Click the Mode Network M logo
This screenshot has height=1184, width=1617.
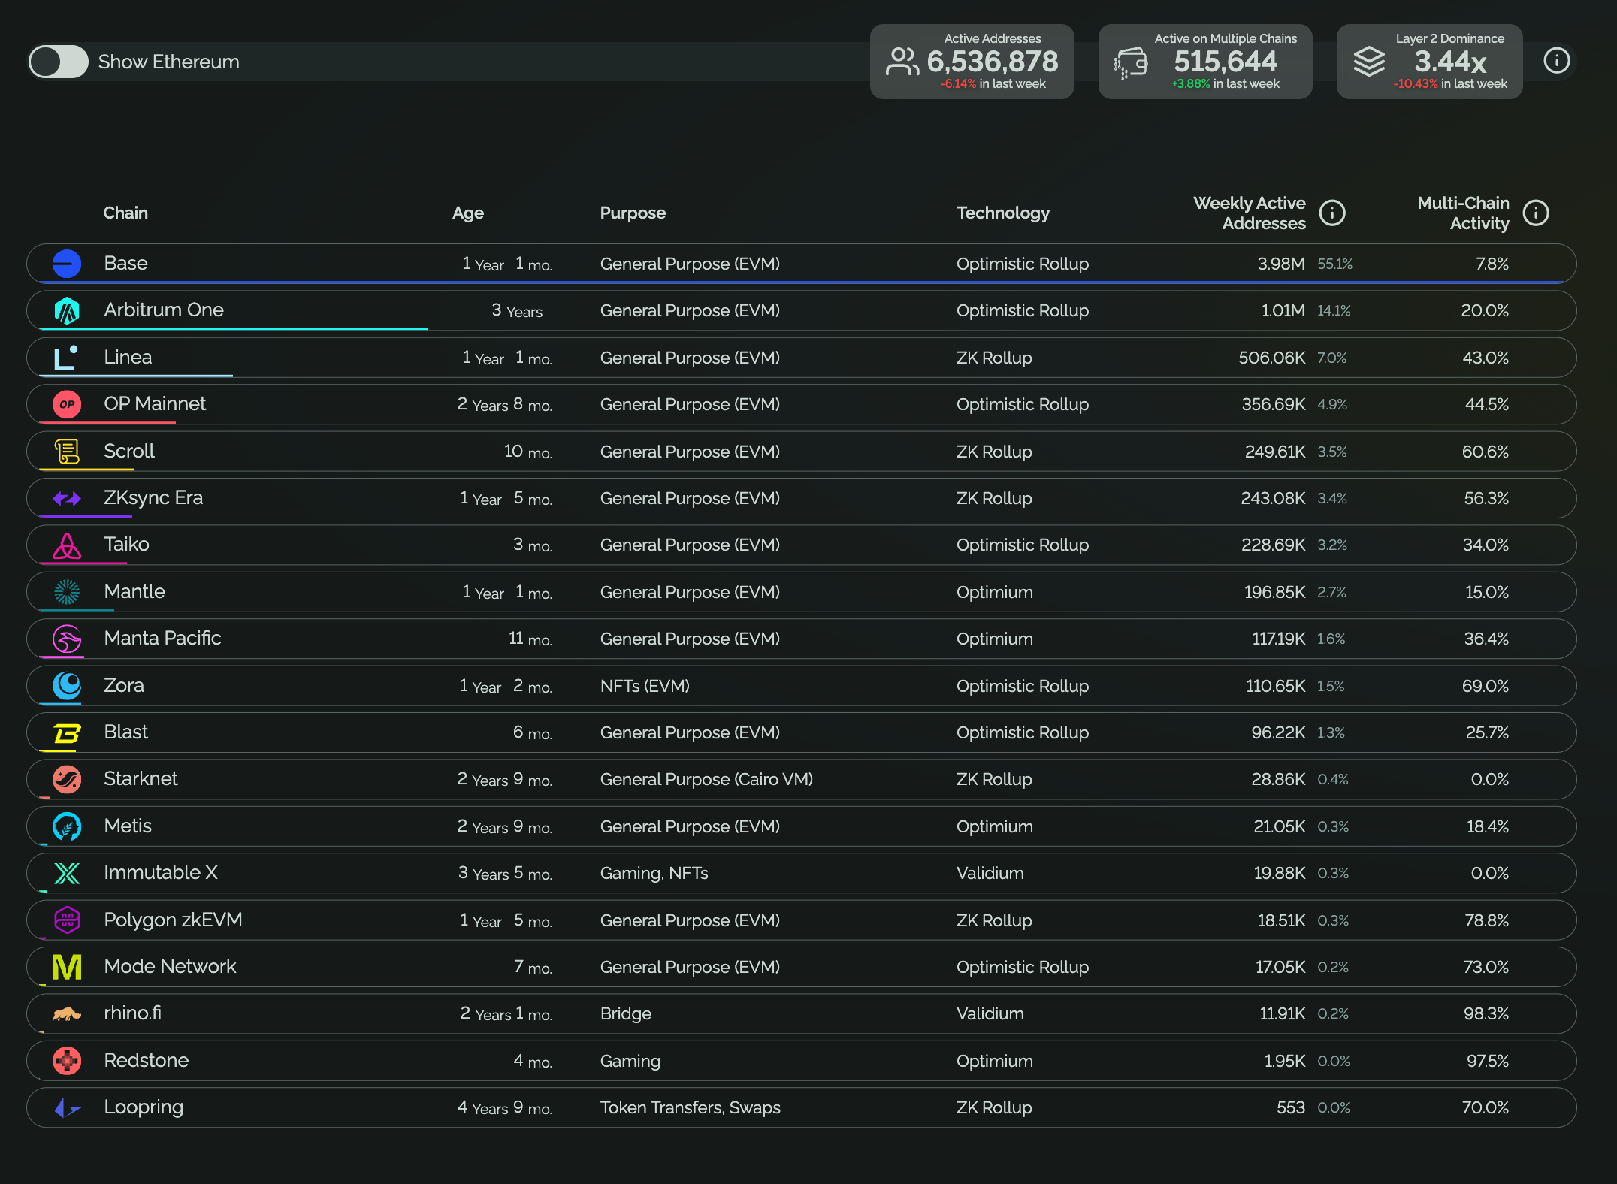pos(67,967)
